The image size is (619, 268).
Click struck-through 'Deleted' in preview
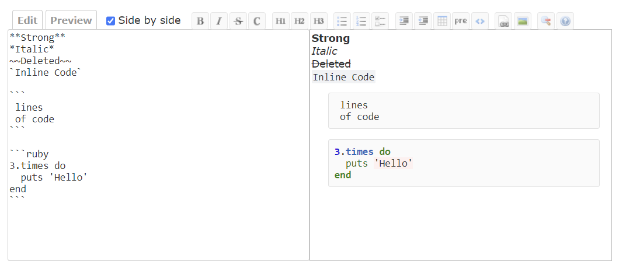[x=331, y=64]
